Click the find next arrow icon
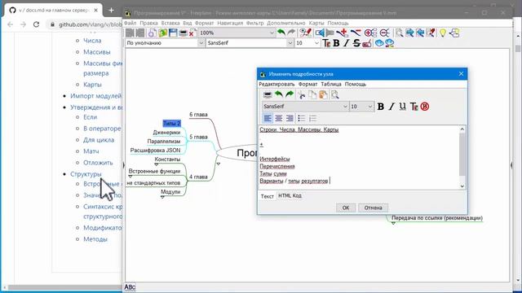Viewport: 522px width, 293px height. click(x=409, y=33)
